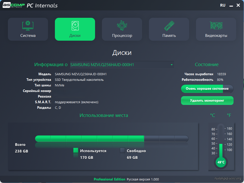Switch to the Диски tab label

(x=75, y=36)
